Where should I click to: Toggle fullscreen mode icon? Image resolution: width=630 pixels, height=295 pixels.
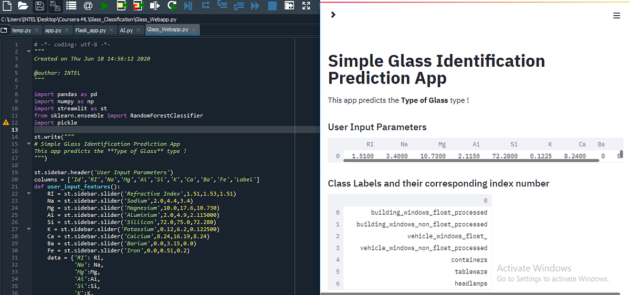tap(307, 6)
